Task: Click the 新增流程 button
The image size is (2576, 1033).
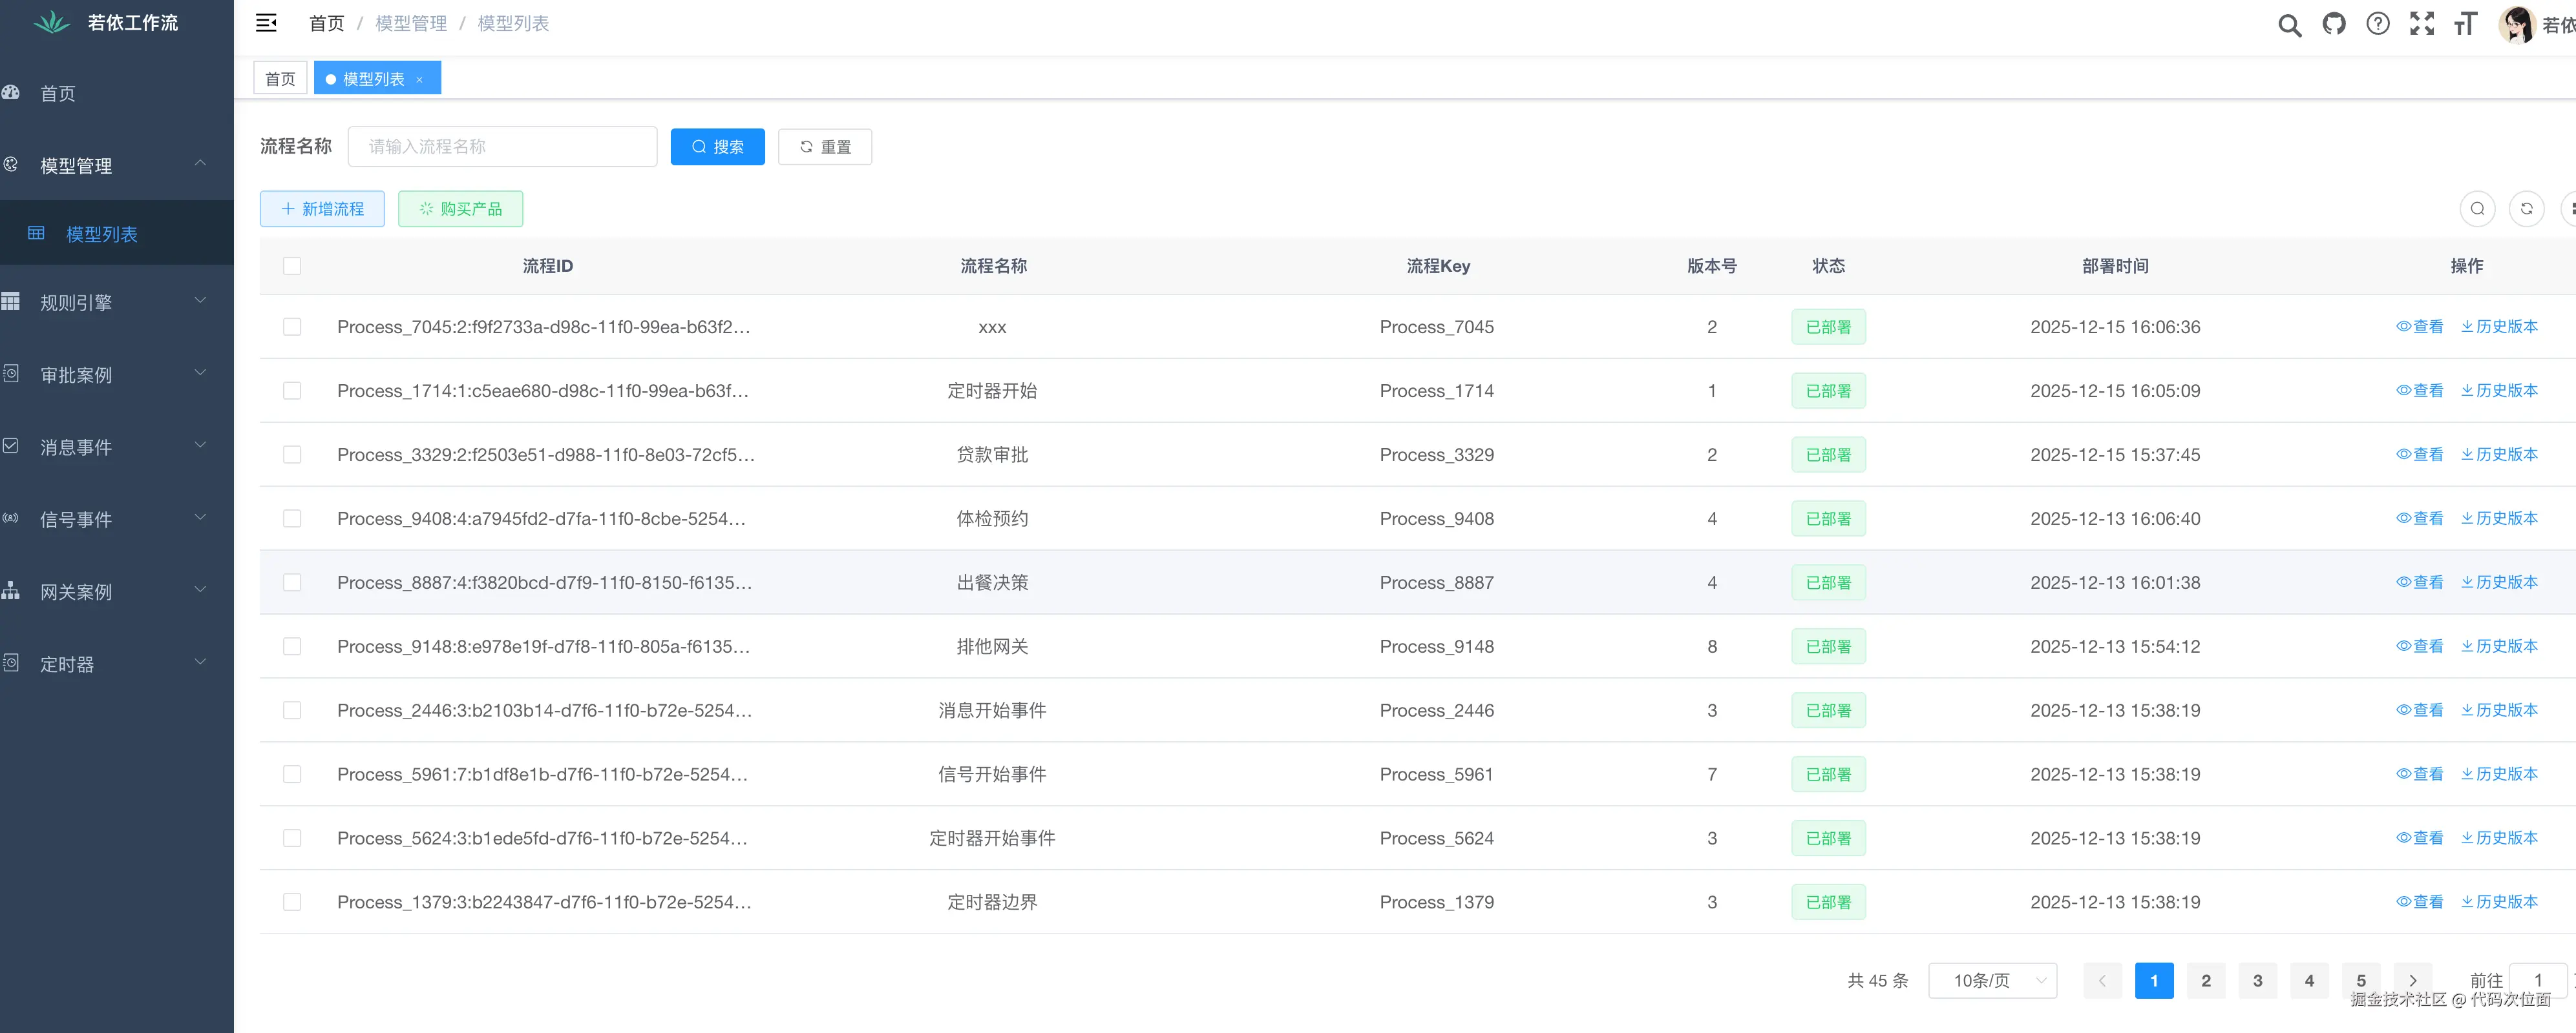Action: click(322, 209)
